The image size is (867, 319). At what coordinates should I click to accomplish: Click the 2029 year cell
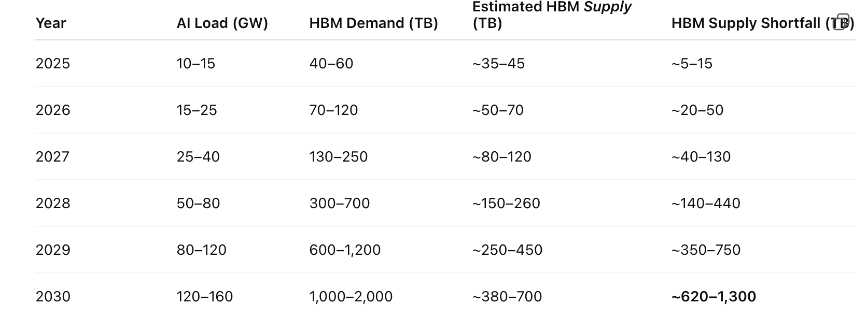(x=53, y=250)
